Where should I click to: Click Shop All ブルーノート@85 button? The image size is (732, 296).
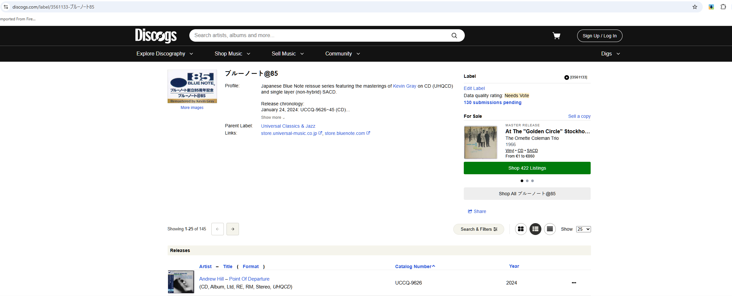coord(527,194)
